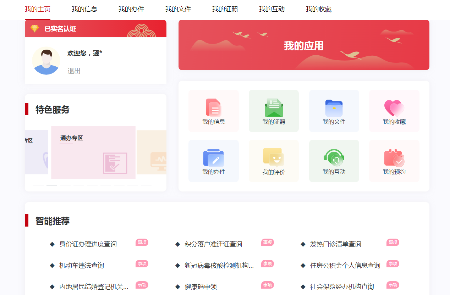Open 新冠病毒核酸检测机构 link
The height and width of the screenshot is (295, 450).
click(x=219, y=266)
